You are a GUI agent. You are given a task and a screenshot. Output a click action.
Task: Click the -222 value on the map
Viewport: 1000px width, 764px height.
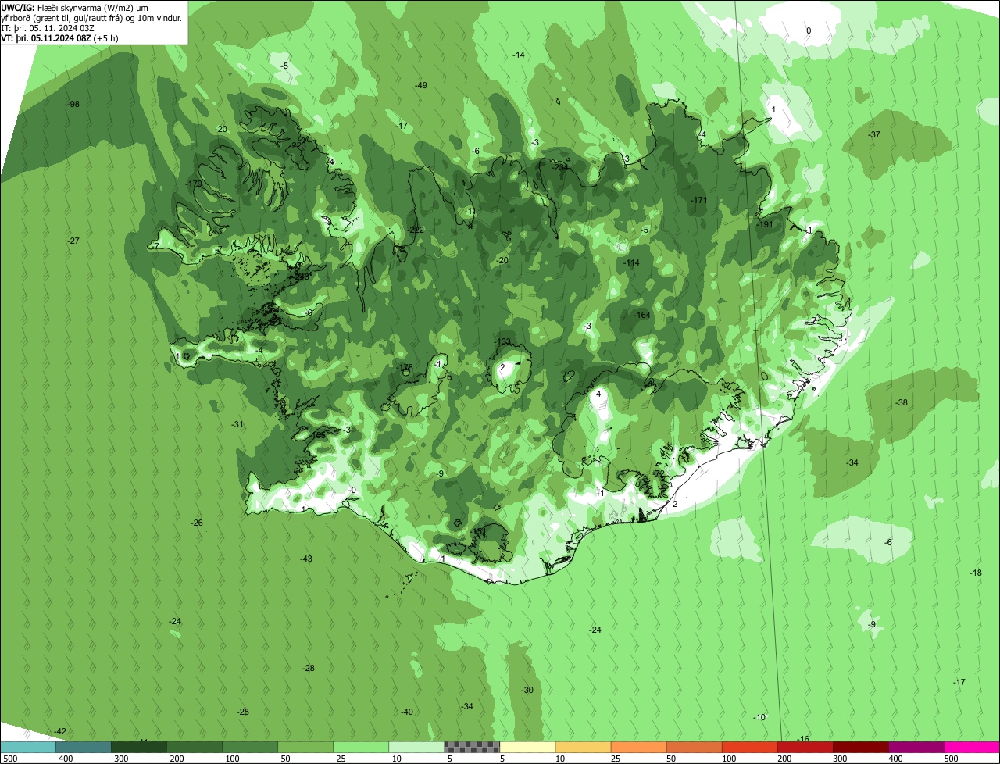[416, 229]
